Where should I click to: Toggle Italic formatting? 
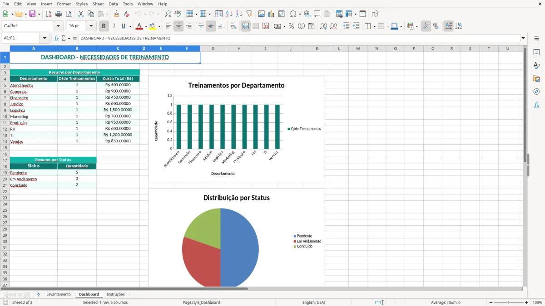pyautogui.click(x=114, y=26)
